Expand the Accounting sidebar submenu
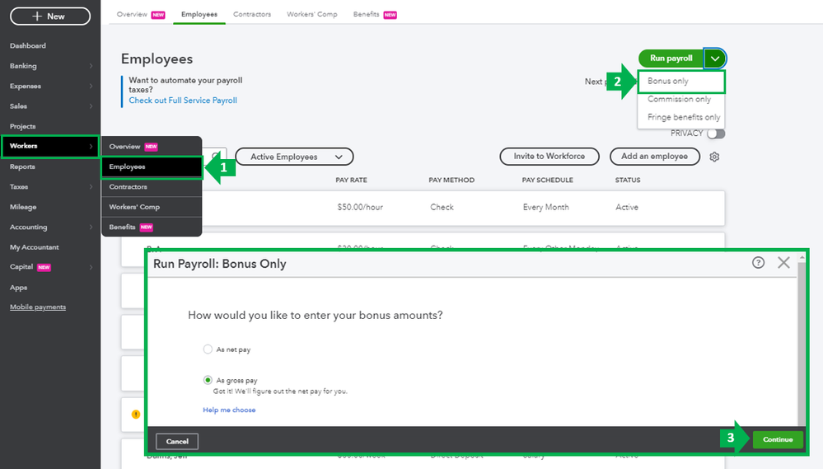Screen dimensions: 823x469 pyautogui.click(x=91, y=227)
